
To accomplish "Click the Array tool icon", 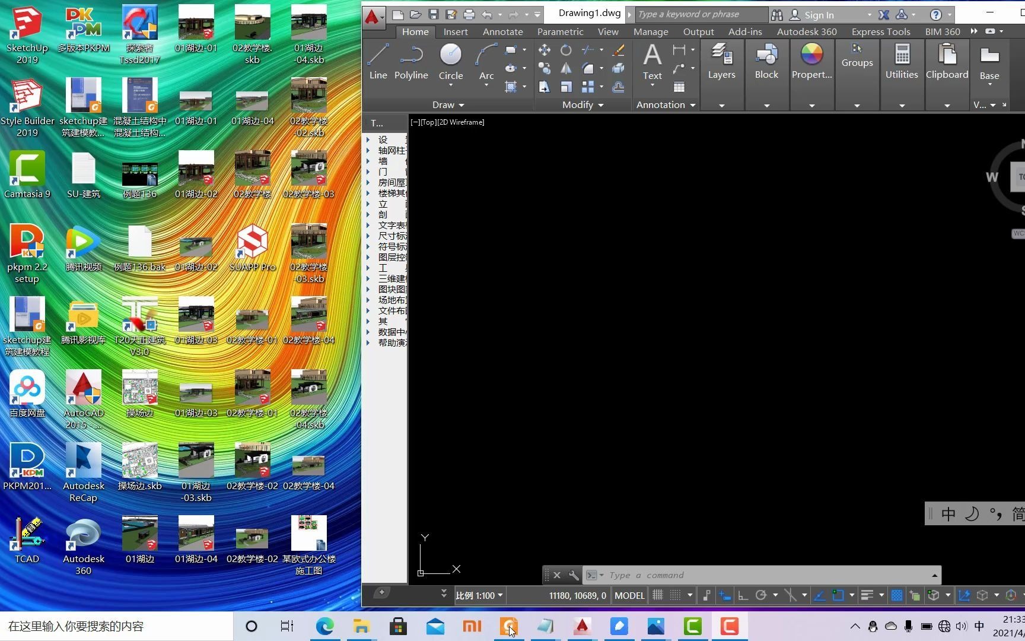I will 588,87.
